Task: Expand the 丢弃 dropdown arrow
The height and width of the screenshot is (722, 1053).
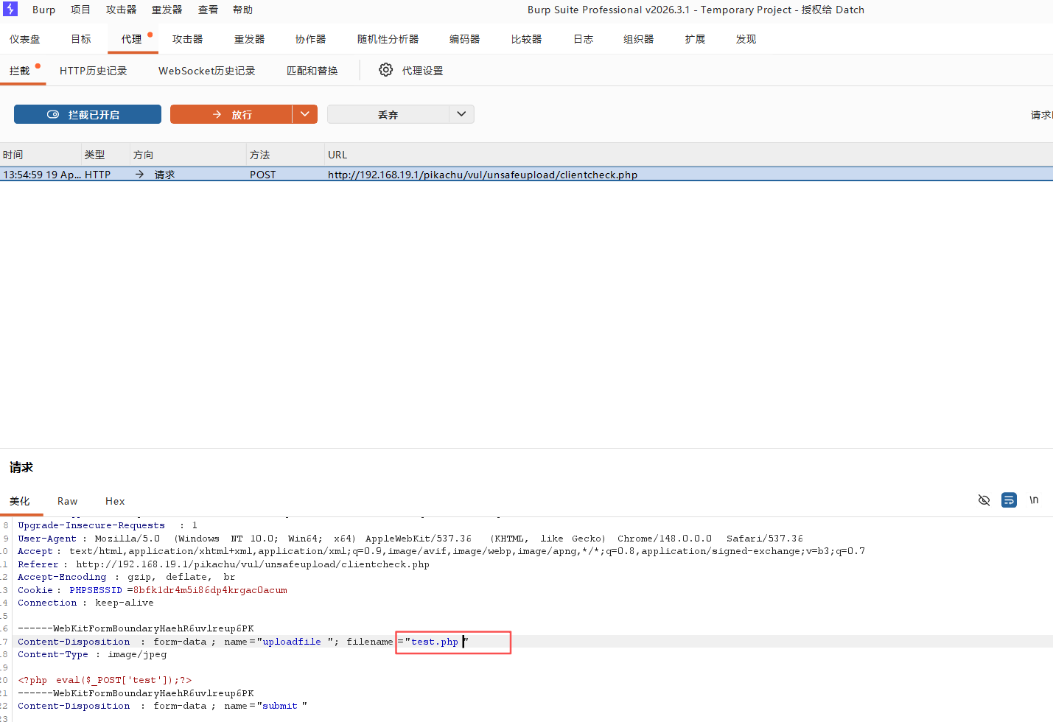Action: click(x=461, y=114)
